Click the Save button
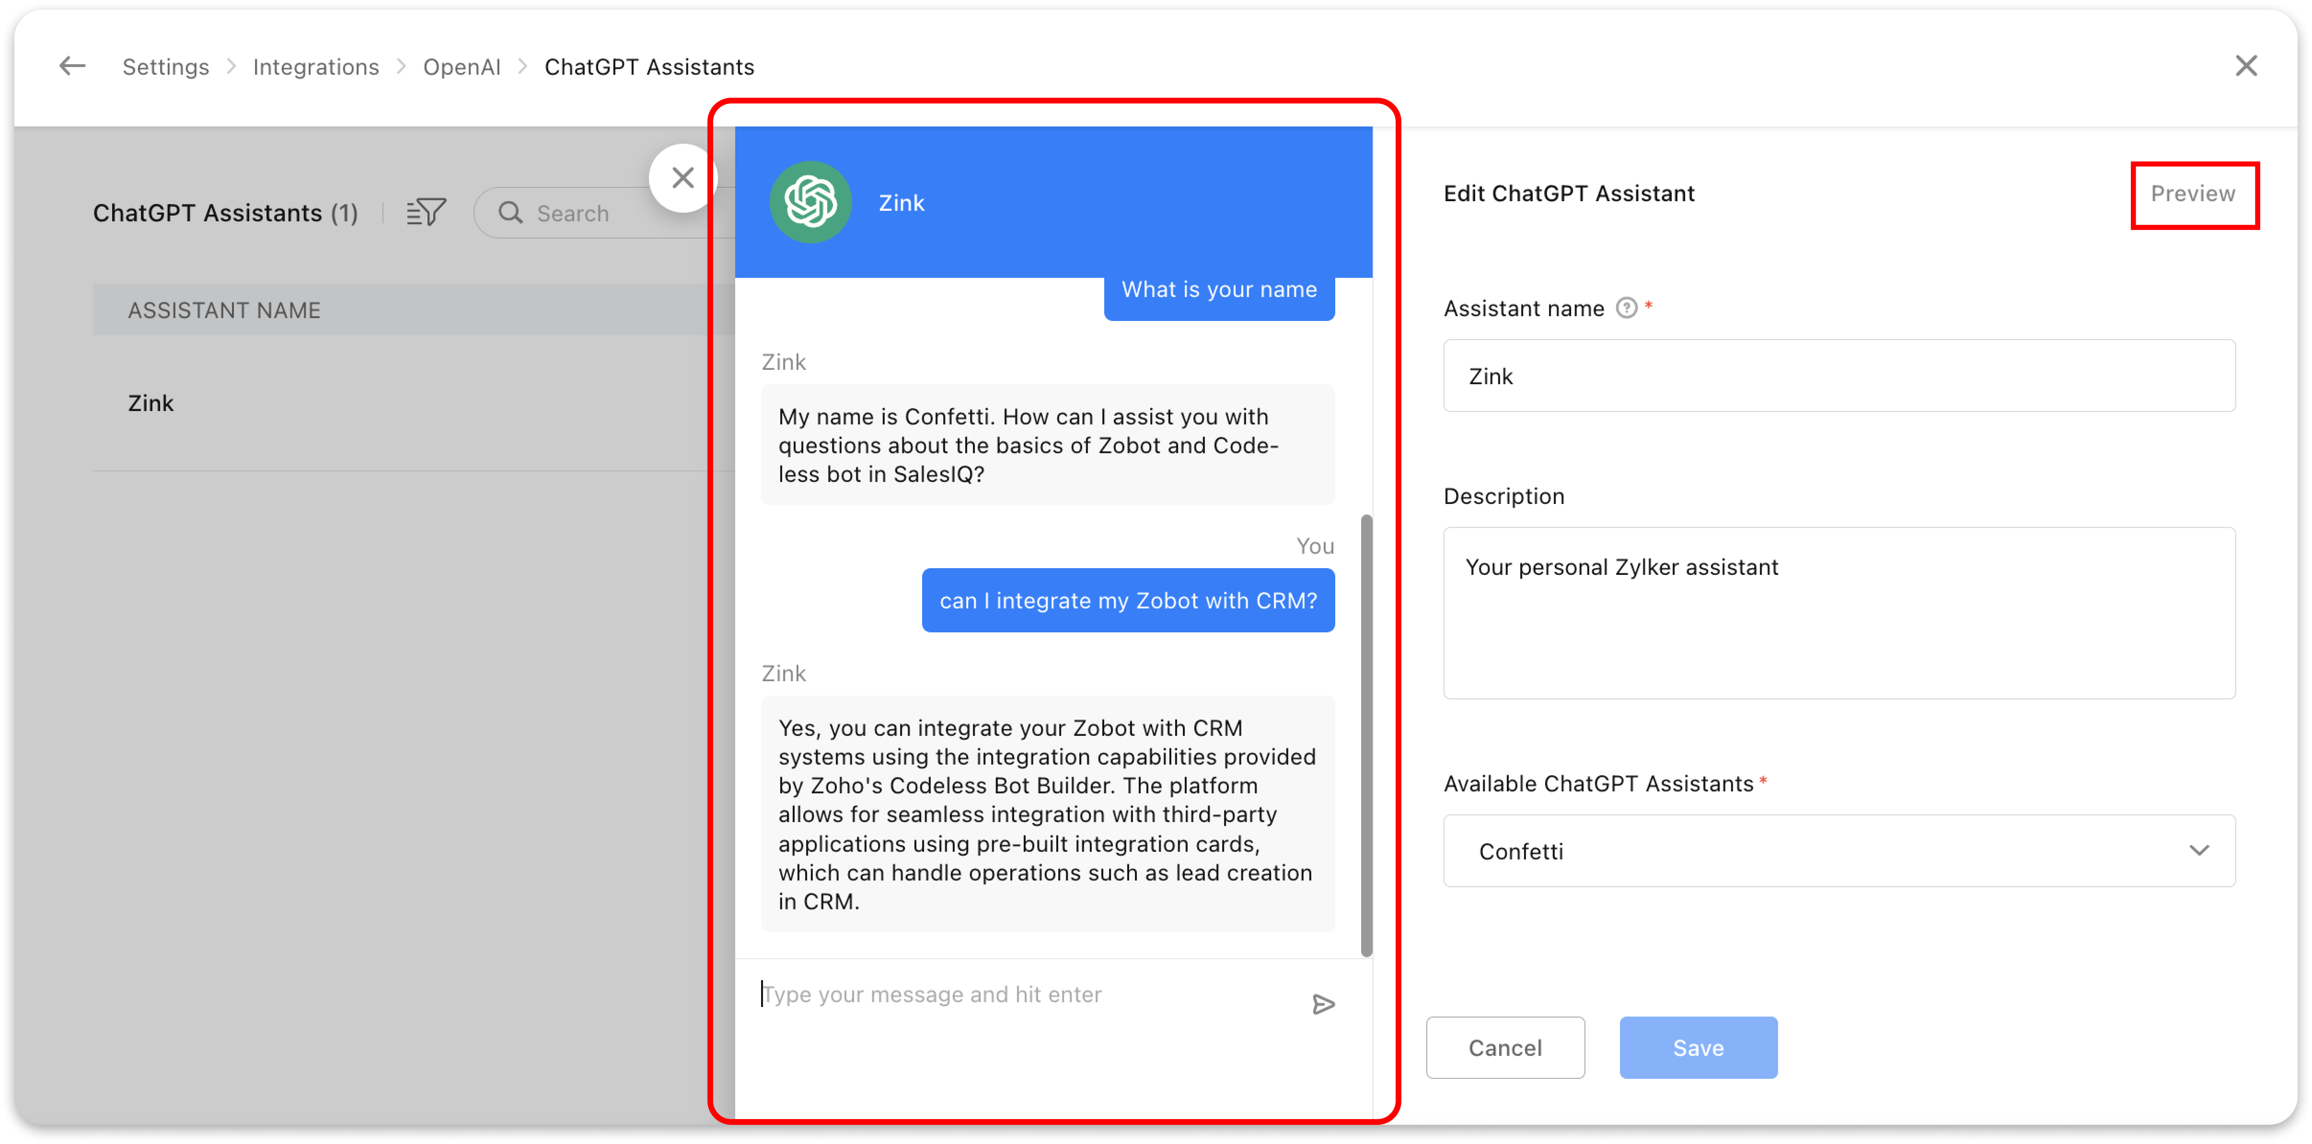2312x1144 pixels. [1697, 1047]
